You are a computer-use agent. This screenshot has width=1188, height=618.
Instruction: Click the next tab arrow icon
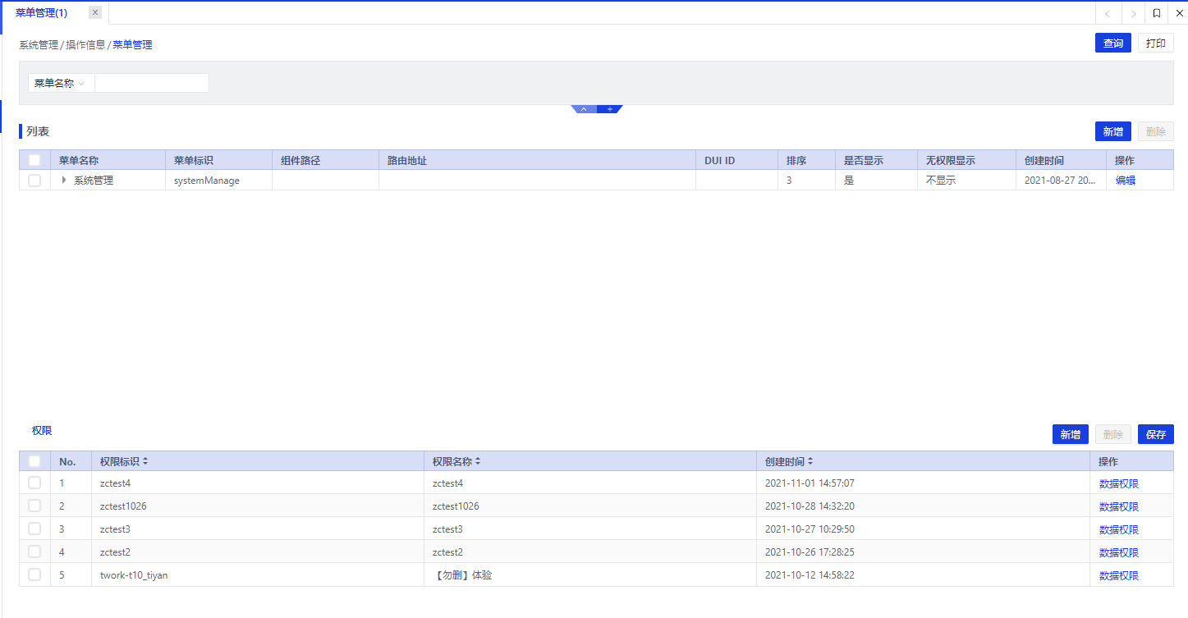tap(1133, 13)
